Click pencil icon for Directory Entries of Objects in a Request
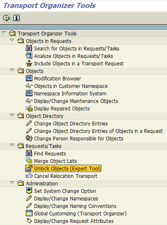167x225 pixels. (x=29, y=131)
